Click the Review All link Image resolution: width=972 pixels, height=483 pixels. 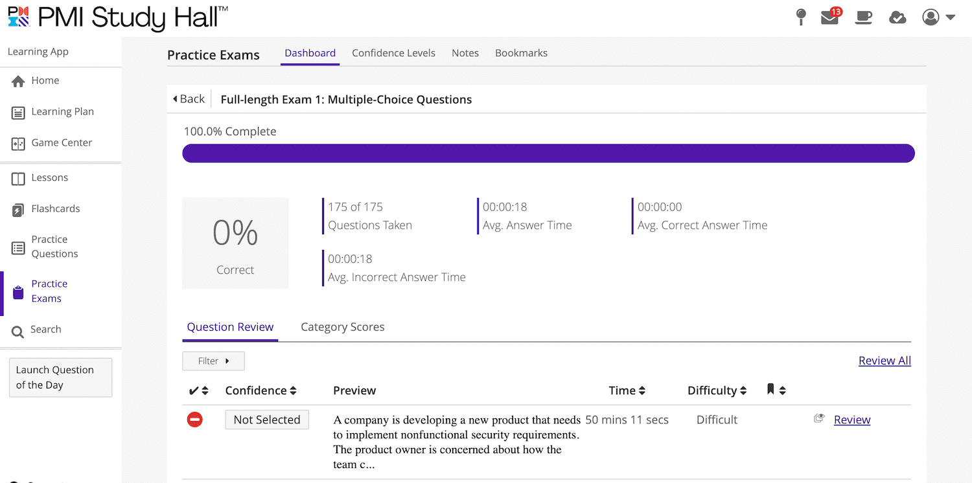click(885, 361)
